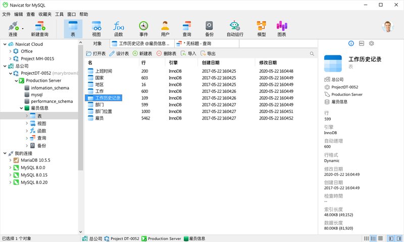Switch to detail list view in status bar
Screen dimensions: 404x242
(372, 238)
